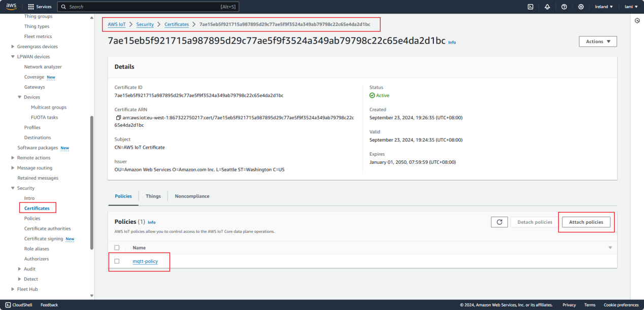The width and height of the screenshot is (644, 310).
Task: Open Privacy link in footer
Action: point(569,305)
